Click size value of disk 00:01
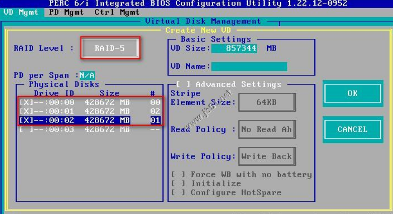393x214 pixels. (x=107, y=111)
